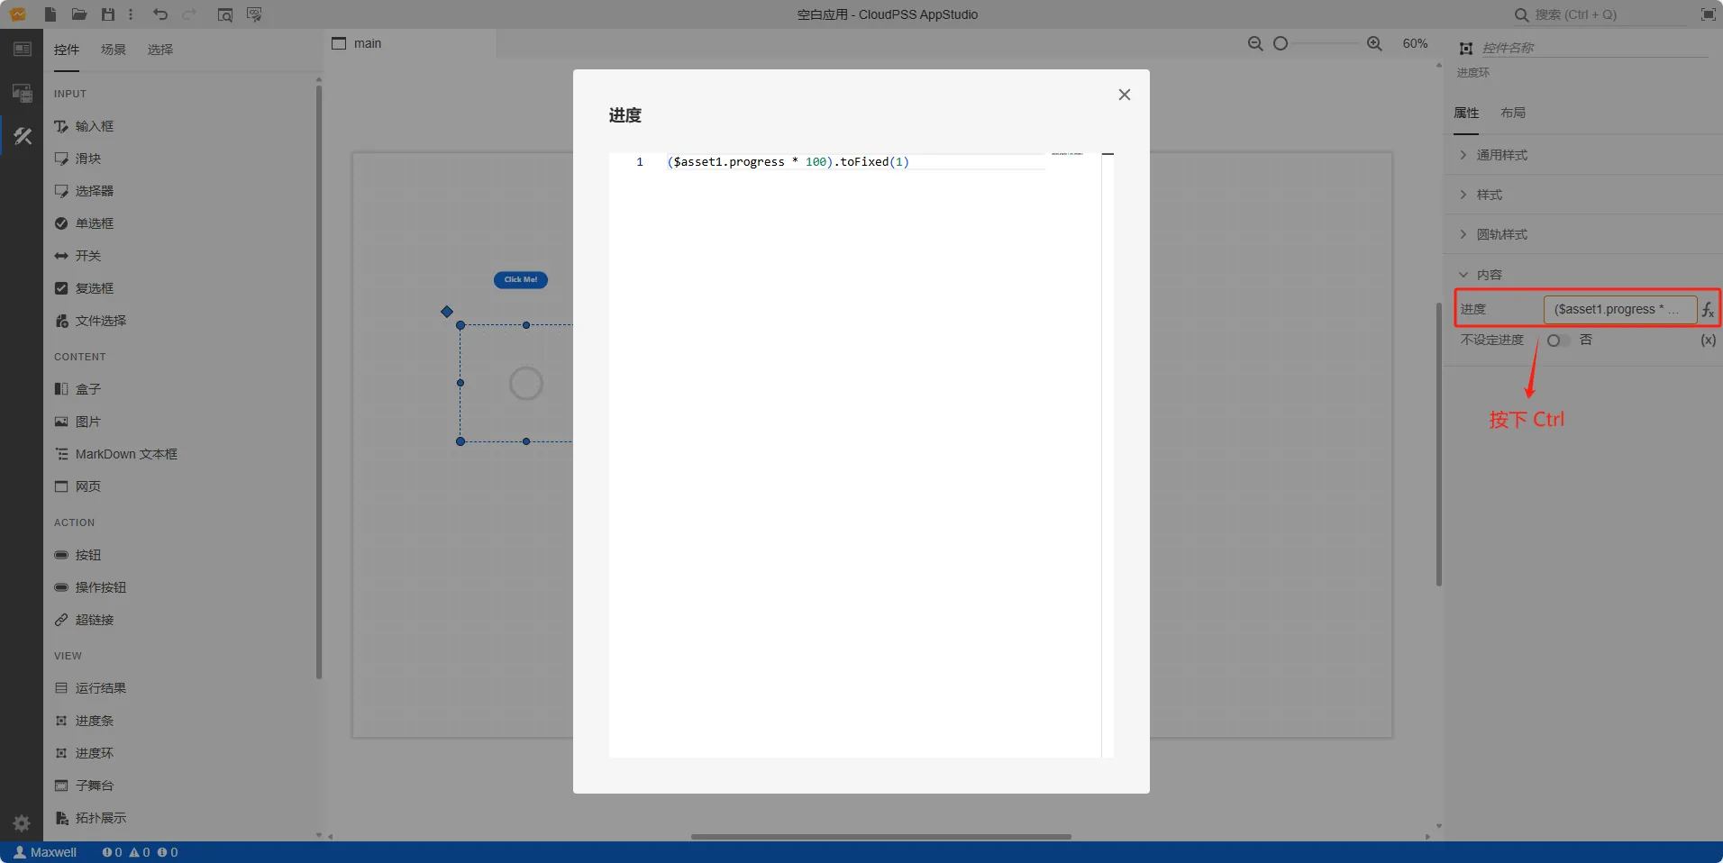This screenshot has height=863, width=1723.
Task: Click the (x) variable button beside 不设定进度
Action: (1708, 341)
